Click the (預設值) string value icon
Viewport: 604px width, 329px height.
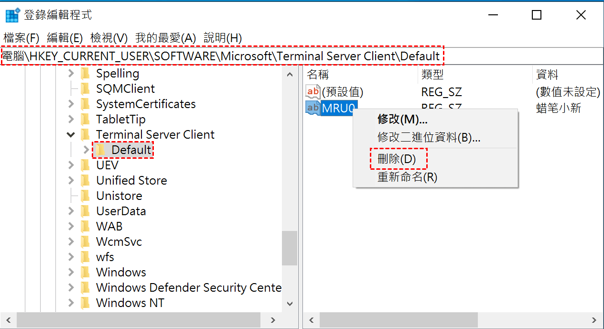(313, 91)
